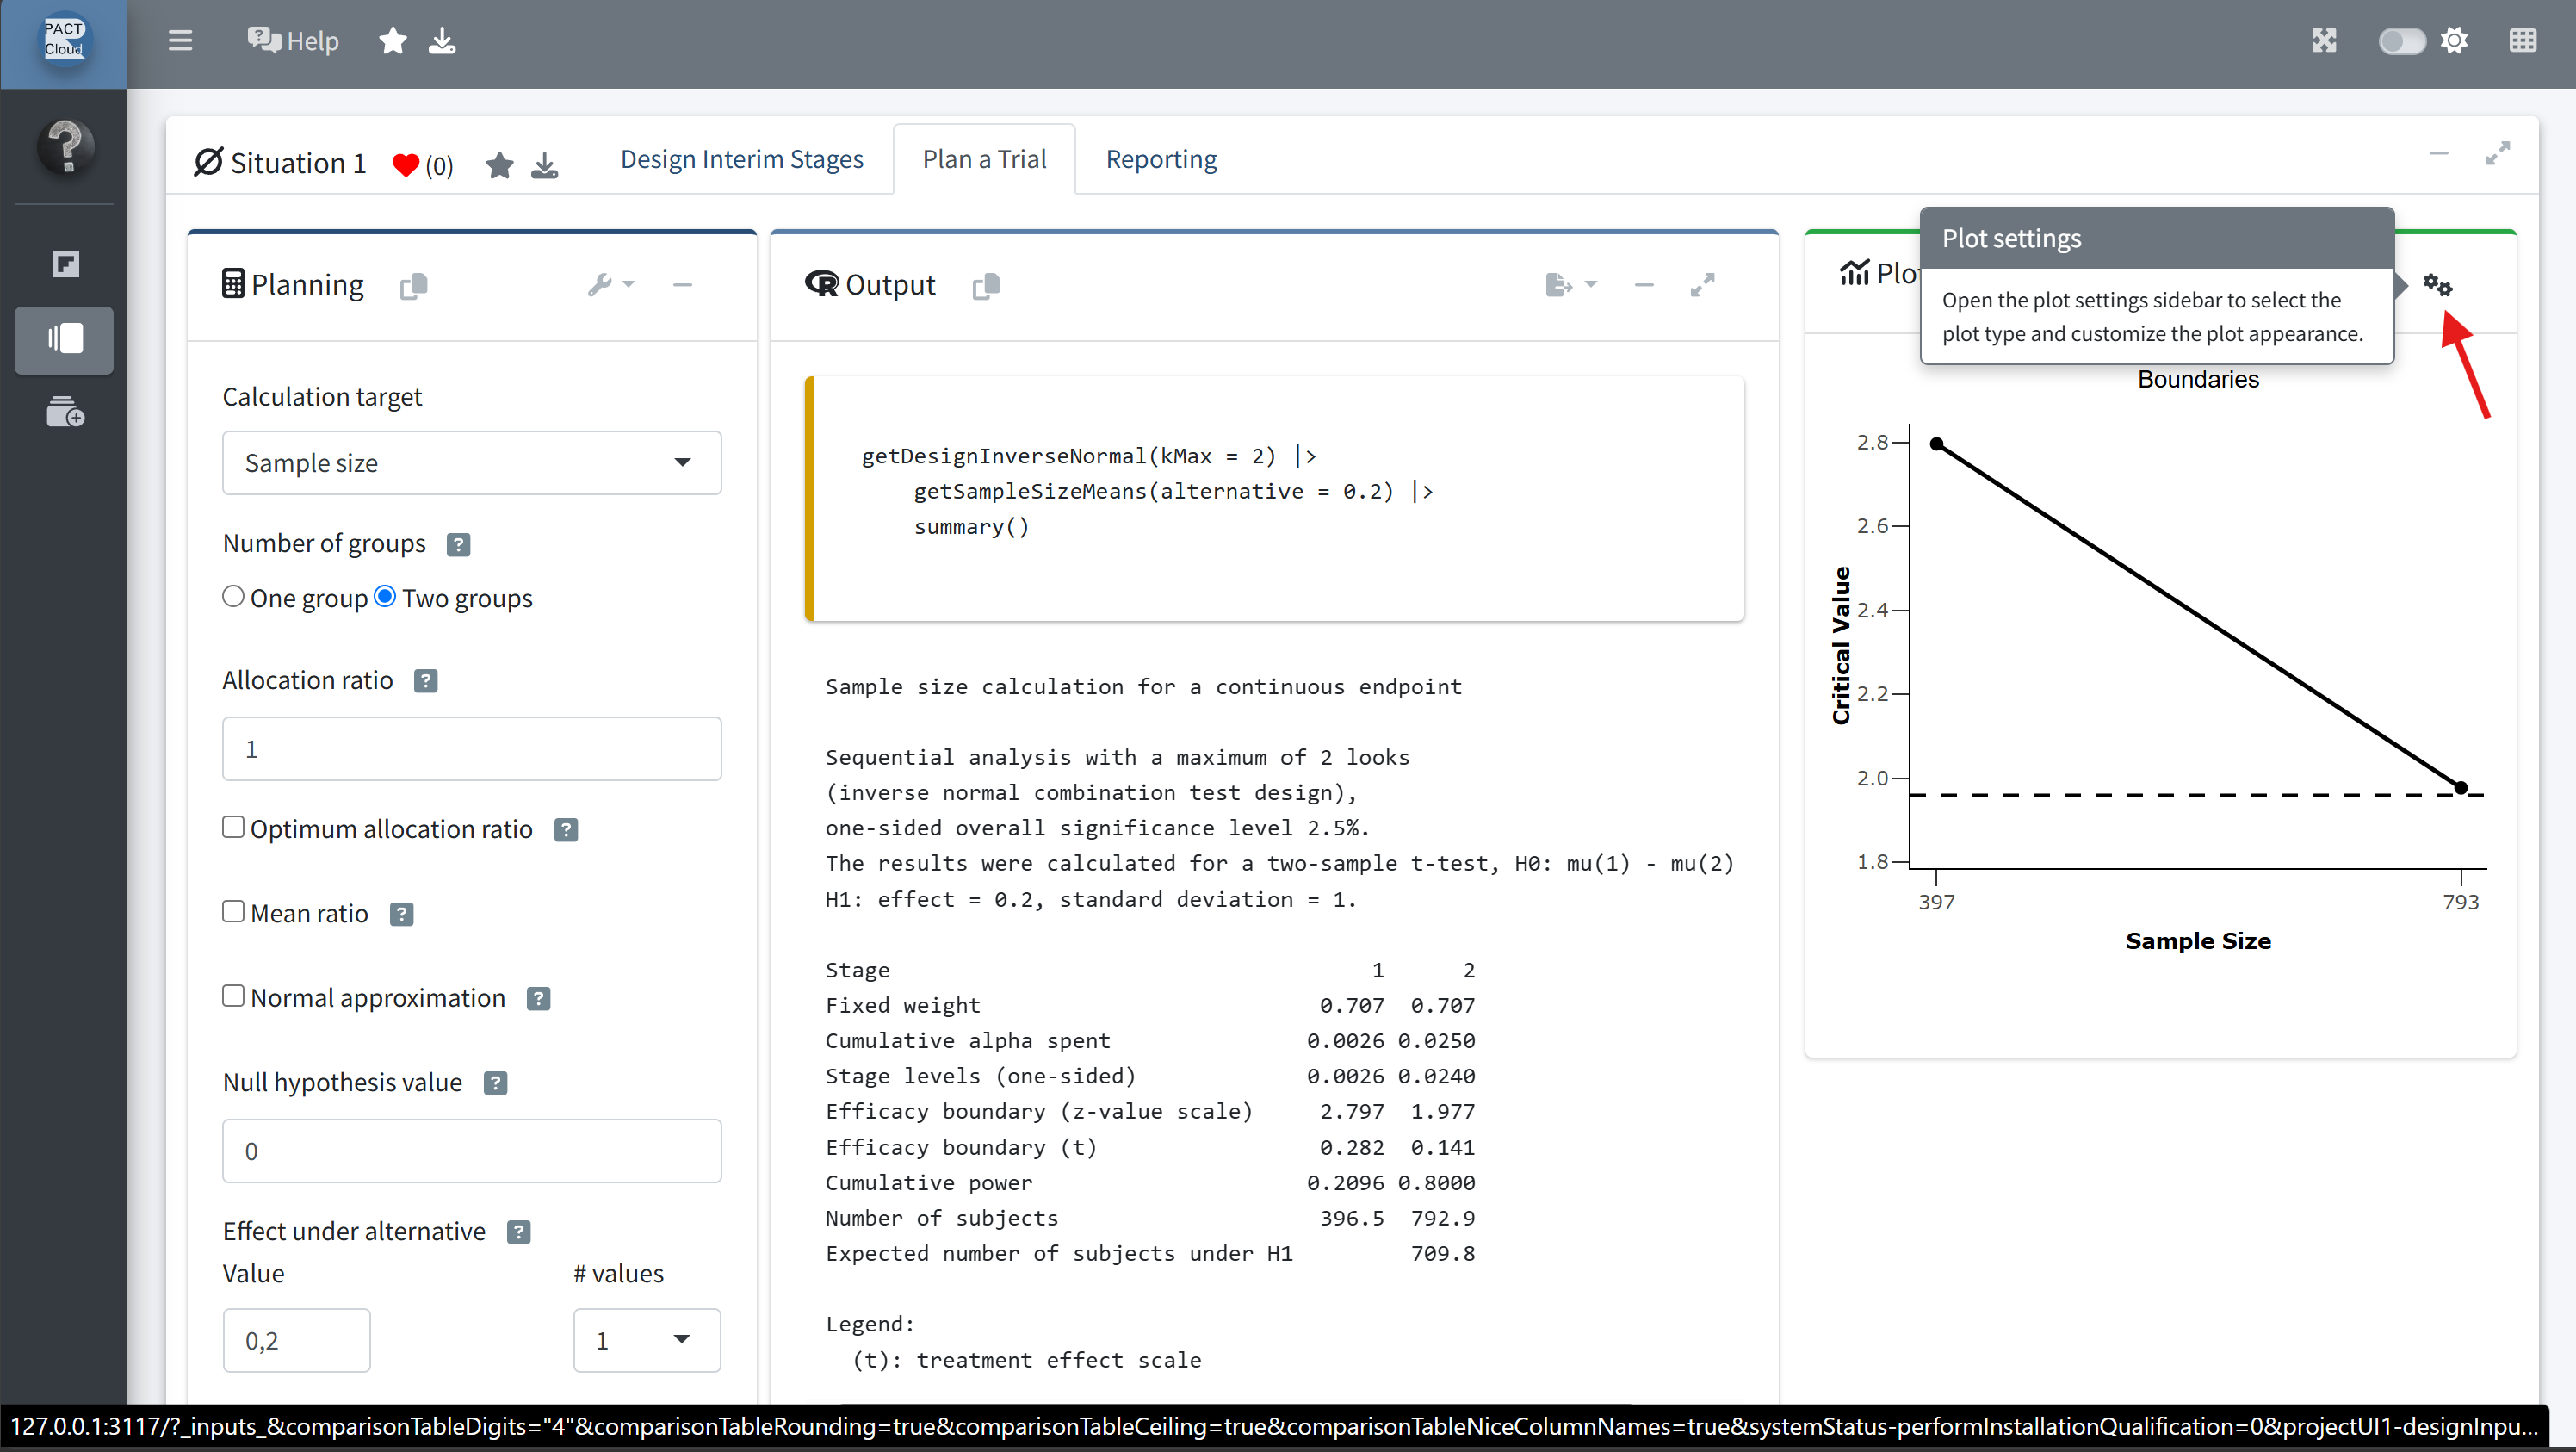This screenshot has width=2576, height=1452.
Task: Click the fullscreen expand icon in top bar
Action: [2324, 40]
